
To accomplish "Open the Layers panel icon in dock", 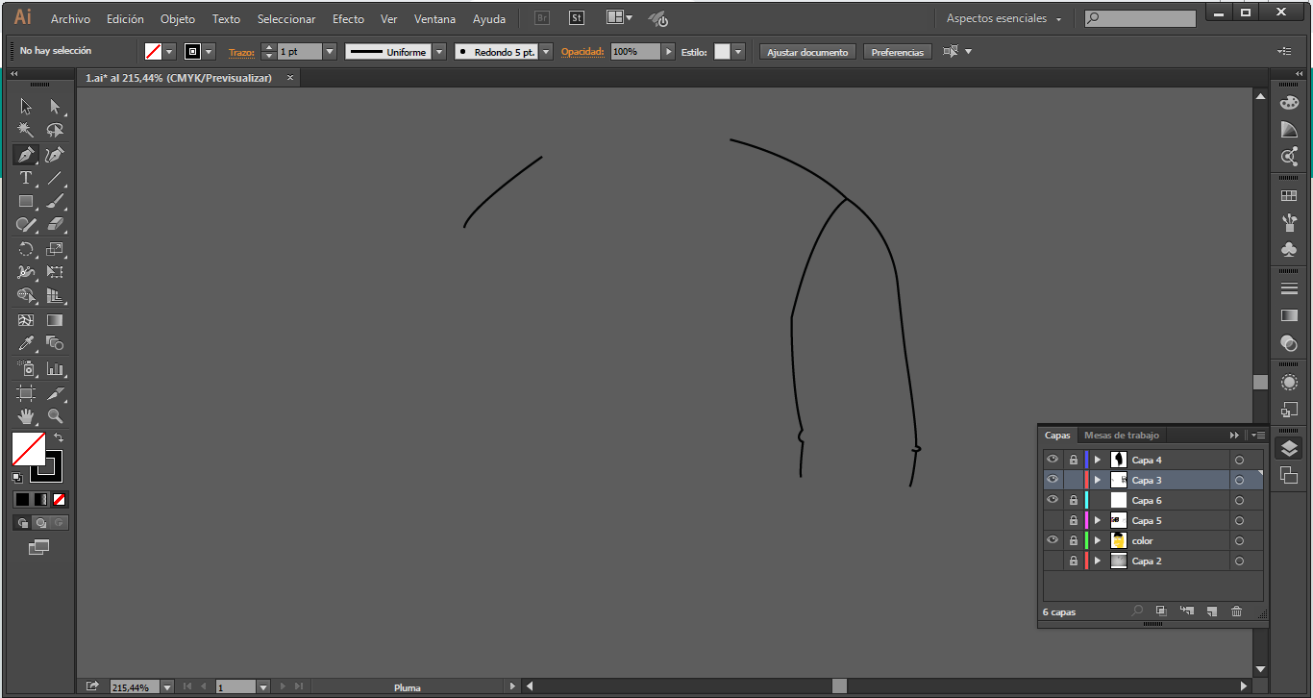I will [x=1289, y=449].
